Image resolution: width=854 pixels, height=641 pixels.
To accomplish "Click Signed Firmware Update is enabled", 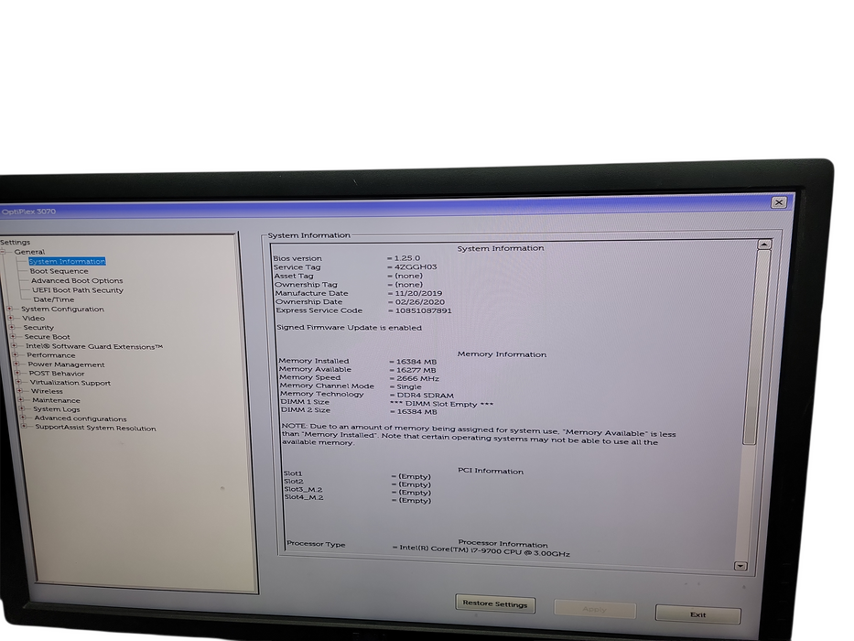I will (x=349, y=328).
